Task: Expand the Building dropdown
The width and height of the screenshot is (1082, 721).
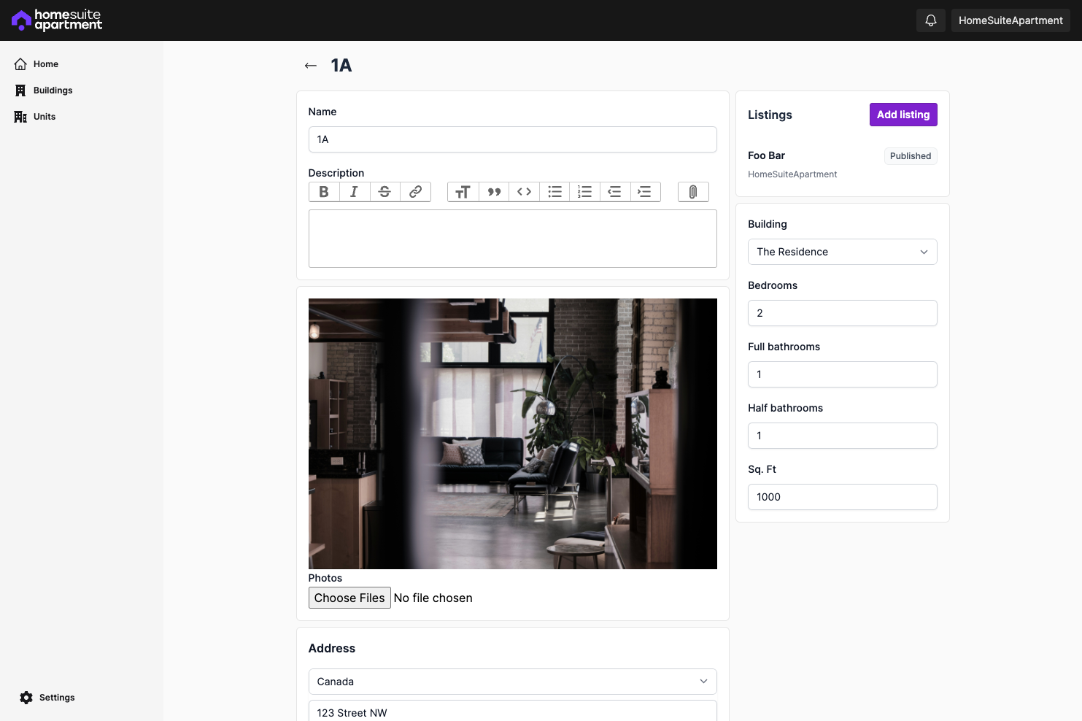Action: (843, 252)
